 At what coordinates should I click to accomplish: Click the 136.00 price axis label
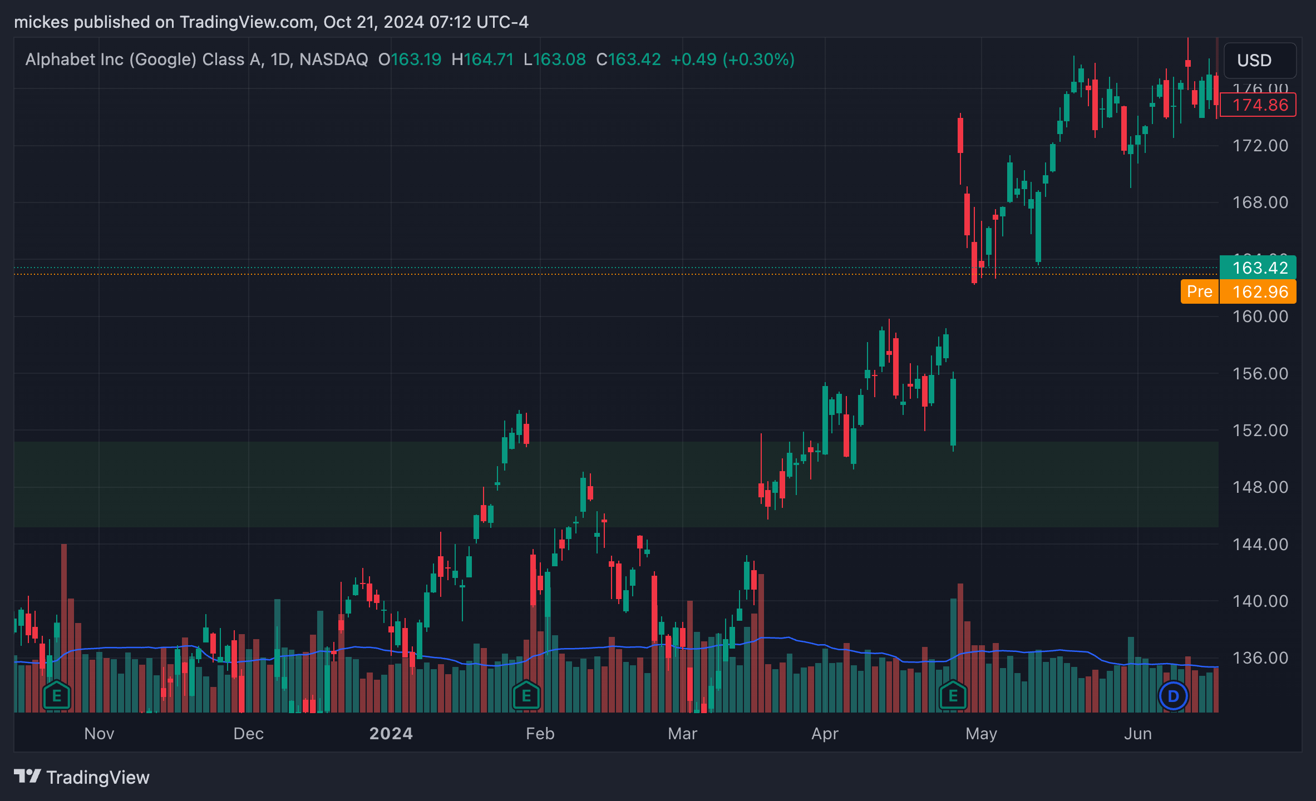coord(1260,658)
